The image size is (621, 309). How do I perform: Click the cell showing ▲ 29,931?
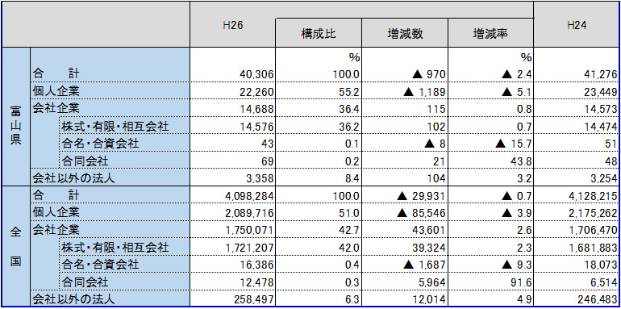(405, 195)
